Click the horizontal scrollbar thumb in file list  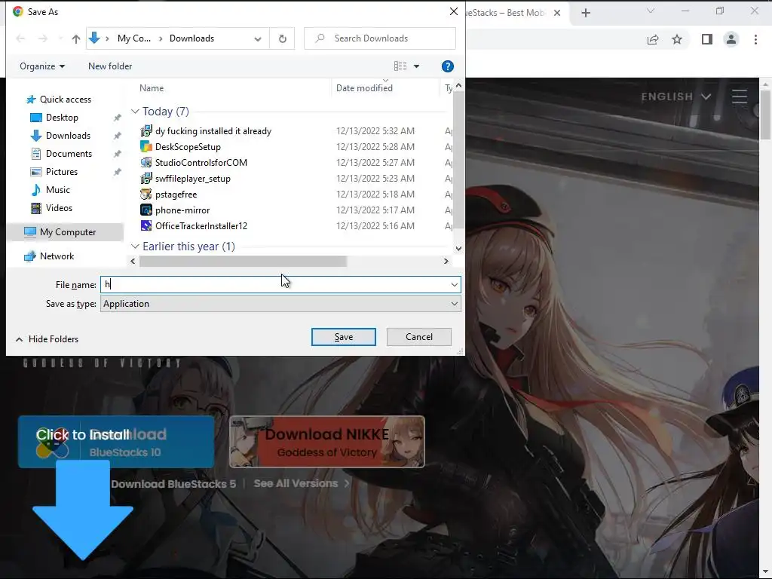click(x=244, y=262)
